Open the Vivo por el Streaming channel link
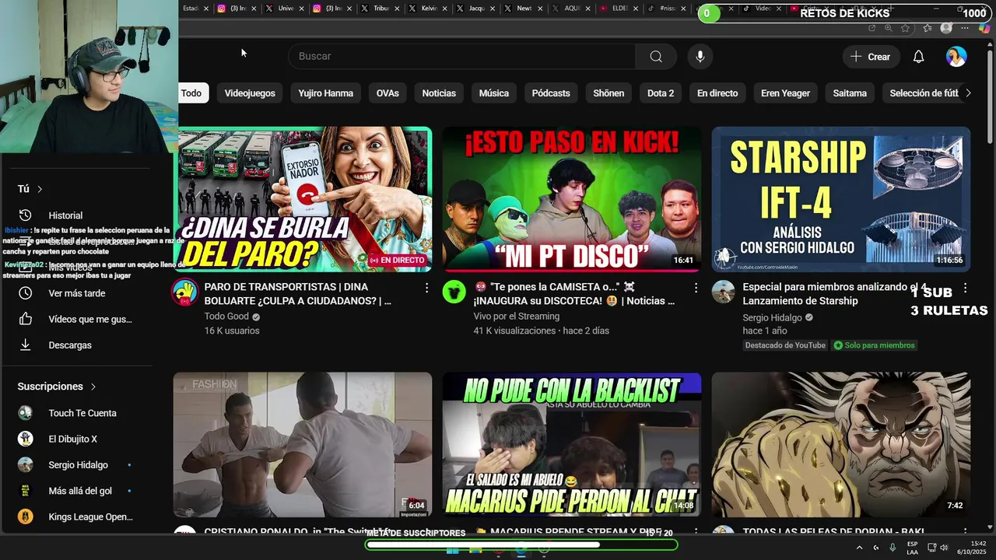996x560 pixels. pyautogui.click(x=517, y=317)
